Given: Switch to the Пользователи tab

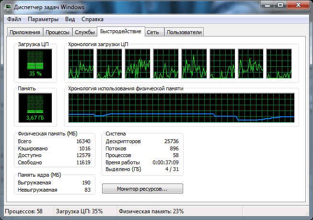Looking at the screenshot, I should [184, 32].
